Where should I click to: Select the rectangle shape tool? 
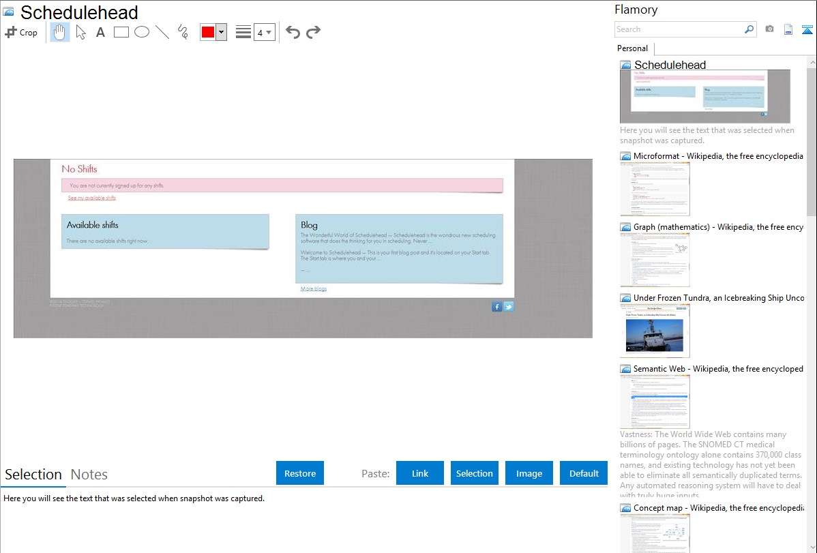tap(121, 32)
